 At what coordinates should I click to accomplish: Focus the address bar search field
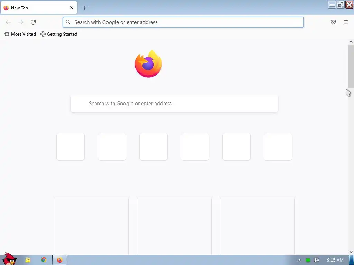pyautogui.click(x=183, y=22)
